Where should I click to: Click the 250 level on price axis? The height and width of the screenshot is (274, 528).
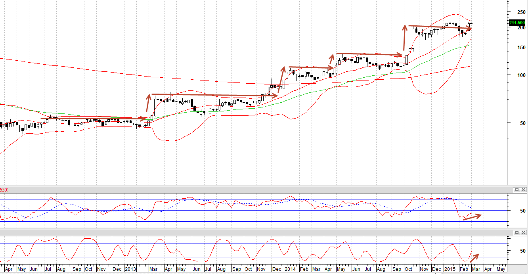pos(518,12)
